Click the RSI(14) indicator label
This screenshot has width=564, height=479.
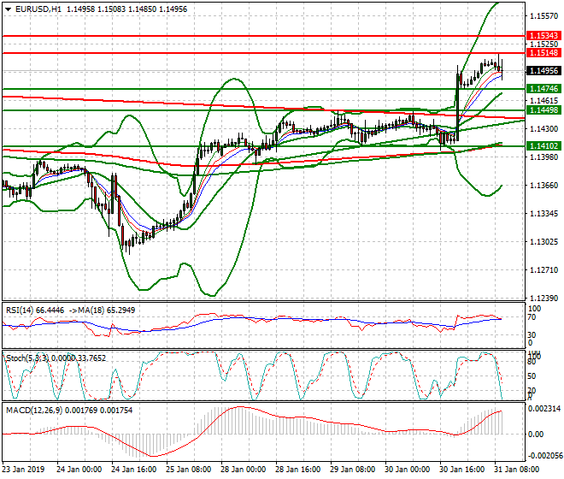coord(21,310)
